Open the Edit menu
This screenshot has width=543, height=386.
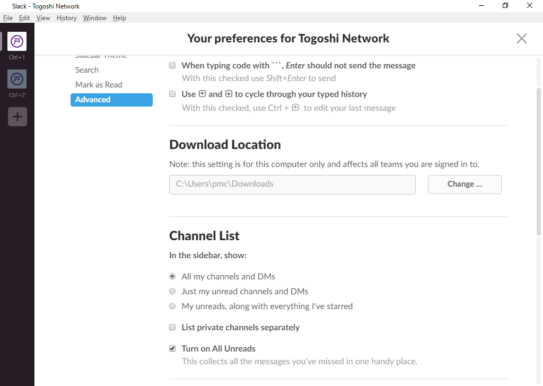24,18
